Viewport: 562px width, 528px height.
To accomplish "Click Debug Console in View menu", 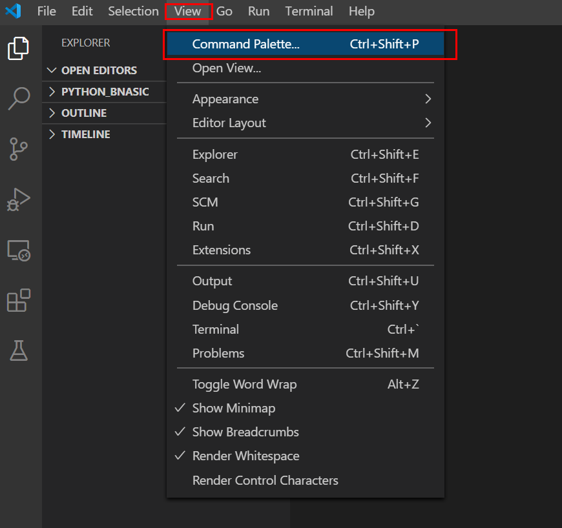I will coord(234,305).
